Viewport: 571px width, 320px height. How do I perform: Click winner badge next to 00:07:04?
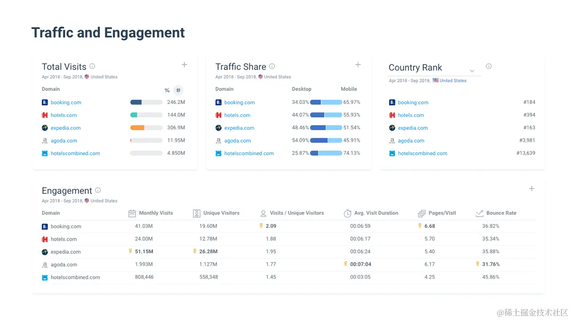(x=345, y=264)
